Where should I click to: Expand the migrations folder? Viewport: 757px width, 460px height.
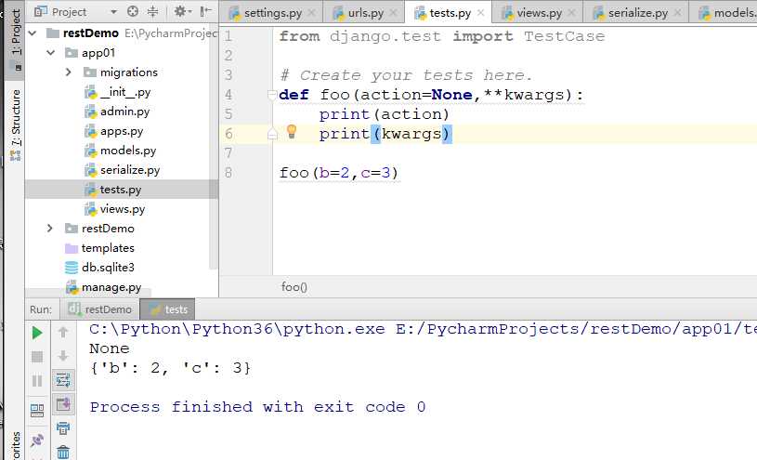68,72
